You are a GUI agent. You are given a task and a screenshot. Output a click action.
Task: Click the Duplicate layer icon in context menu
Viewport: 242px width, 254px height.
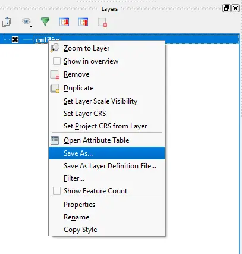(x=55, y=88)
